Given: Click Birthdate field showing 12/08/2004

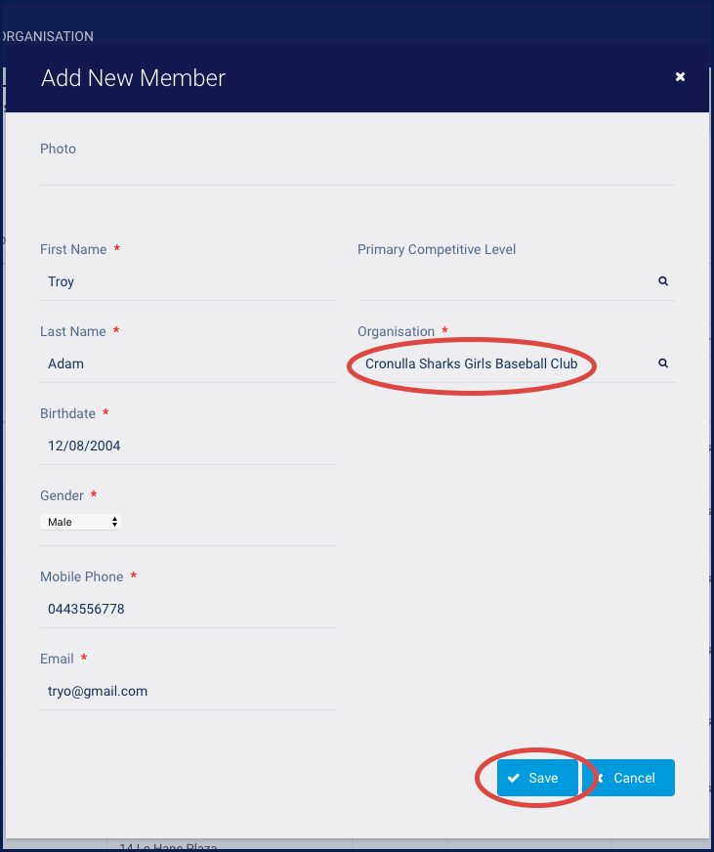Looking at the screenshot, I should point(188,446).
